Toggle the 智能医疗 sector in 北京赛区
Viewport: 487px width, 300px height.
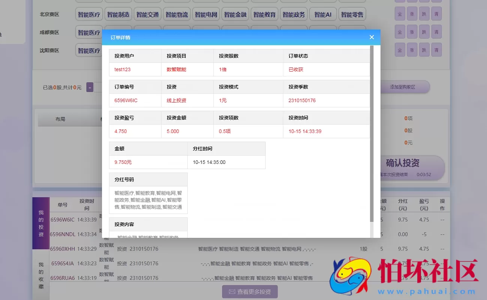point(89,14)
